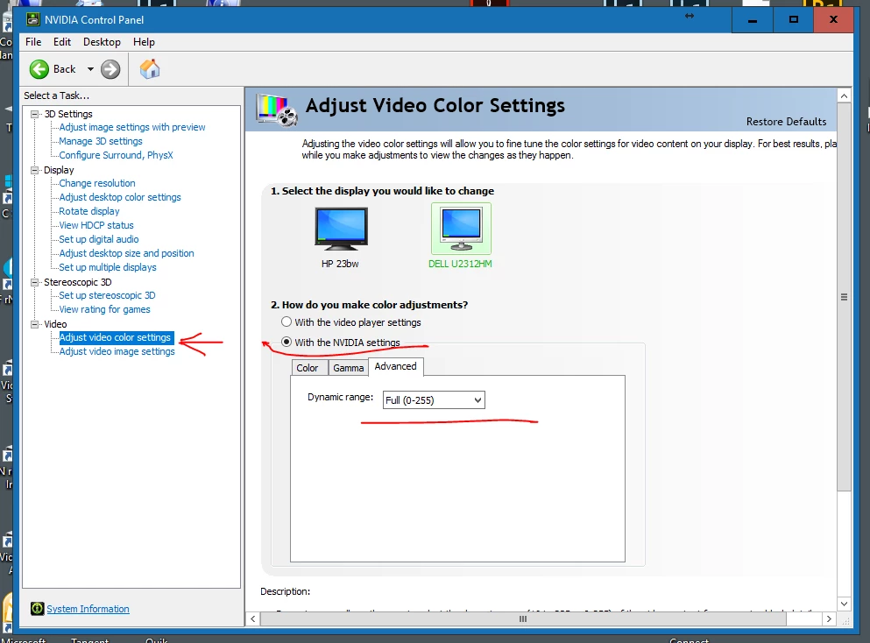Image resolution: width=870 pixels, height=643 pixels.
Task: Click the System Information icon
Action: click(x=37, y=609)
